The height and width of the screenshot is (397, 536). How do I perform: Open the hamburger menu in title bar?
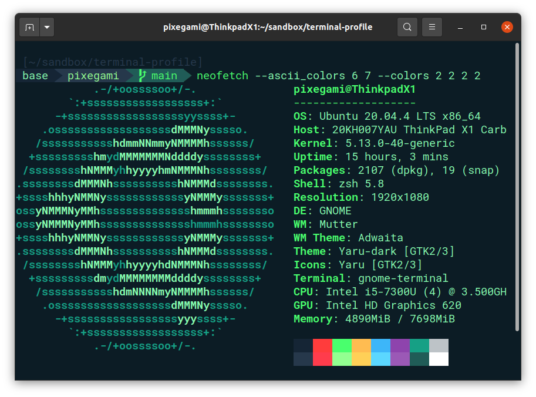432,27
